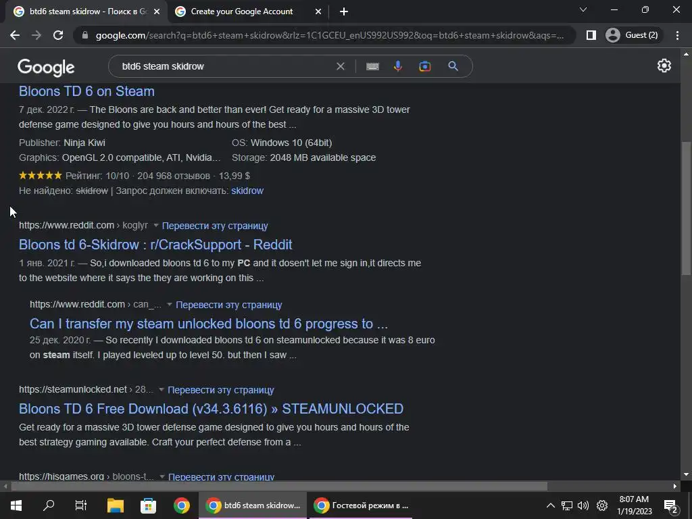
Task: Click the blue skidrow must-include link
Action: coord(247,191)
